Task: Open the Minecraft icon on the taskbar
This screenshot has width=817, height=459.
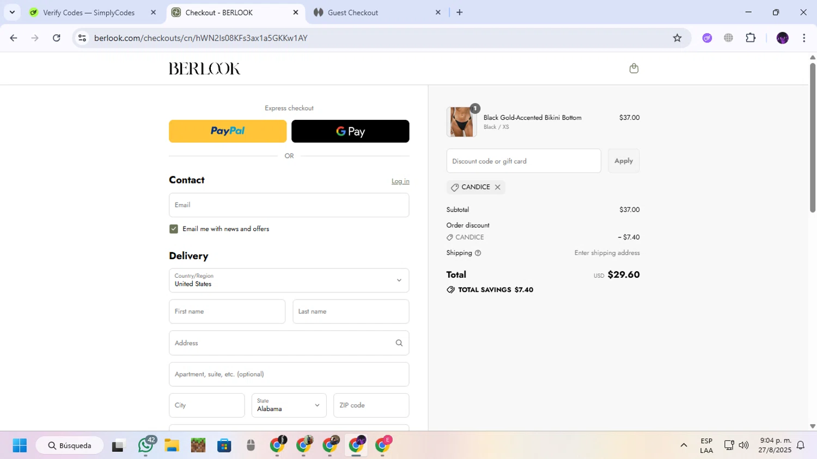Action: (198, 446)
